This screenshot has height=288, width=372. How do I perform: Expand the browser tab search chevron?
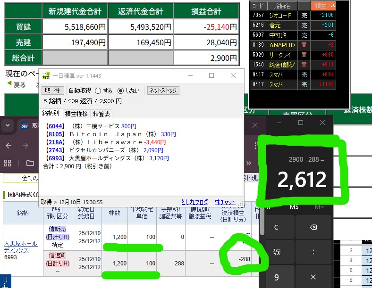[x=8, y=126]
